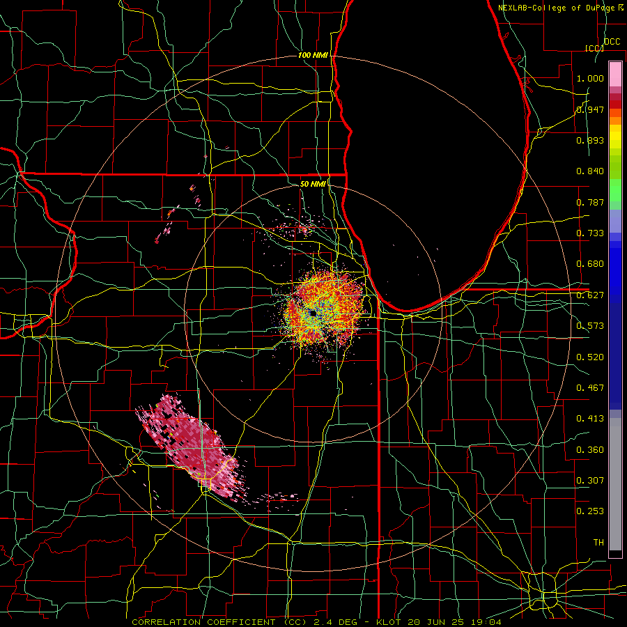Viewport: 627px width, 627px height.
Task: Click the DCC label above the color bar
Action: [612, 42]
